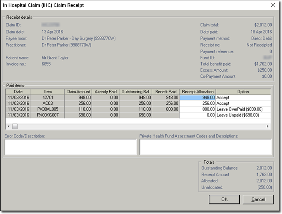The image size is (282, 214).
Task: Open the Leave Unpaid option dropdown
Action: 243,115
